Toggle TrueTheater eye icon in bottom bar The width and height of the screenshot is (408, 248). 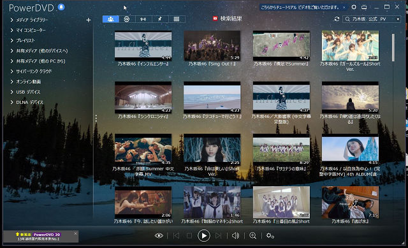click(159, 236)
